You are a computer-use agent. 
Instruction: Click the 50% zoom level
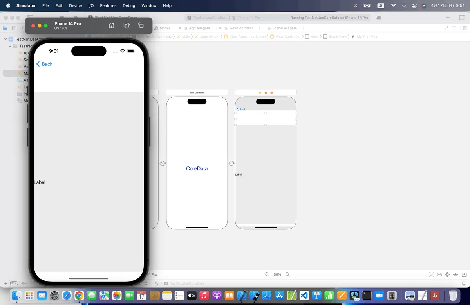click(x=277, y=274)
